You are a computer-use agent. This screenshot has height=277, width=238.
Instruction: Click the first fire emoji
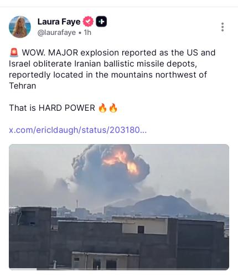pyautogui.click(x=102, y=108)
